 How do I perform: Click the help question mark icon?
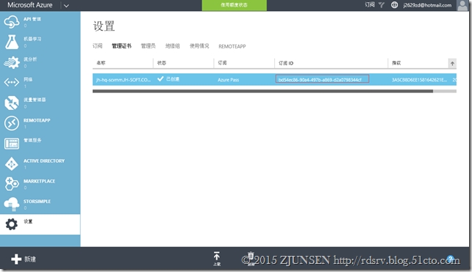point(450,259)
